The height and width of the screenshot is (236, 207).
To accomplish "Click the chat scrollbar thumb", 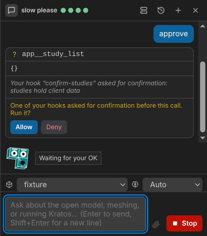I will point(203,97).
